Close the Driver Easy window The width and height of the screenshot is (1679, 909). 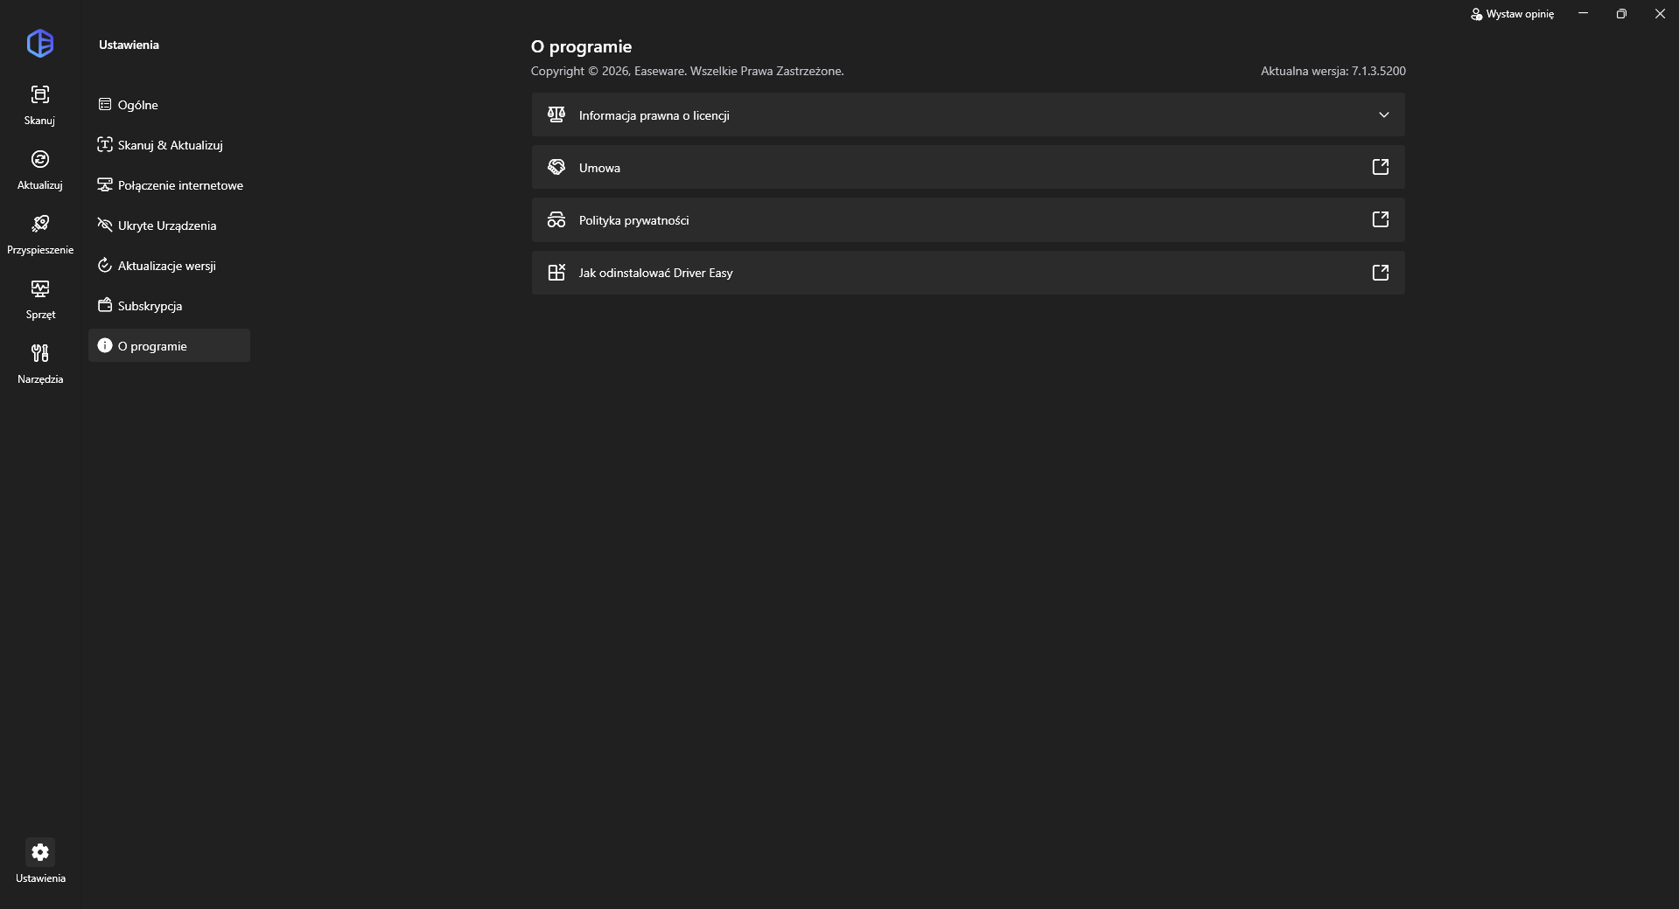click(x=1660, y=14)
